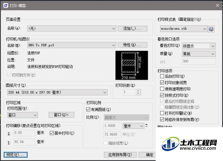The width and height of the screenshot is (223, 161).
Task: Click the X offset 0.00 field
Action: 25,133
